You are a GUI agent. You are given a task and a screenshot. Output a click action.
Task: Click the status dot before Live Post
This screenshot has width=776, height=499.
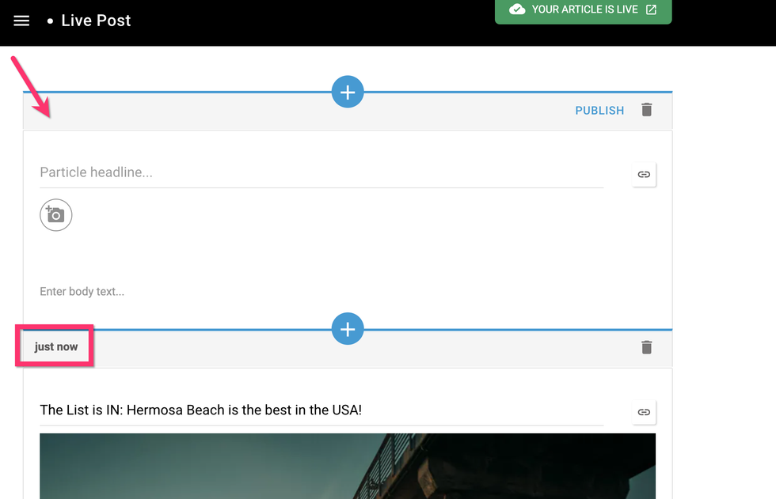click(51, 21)
